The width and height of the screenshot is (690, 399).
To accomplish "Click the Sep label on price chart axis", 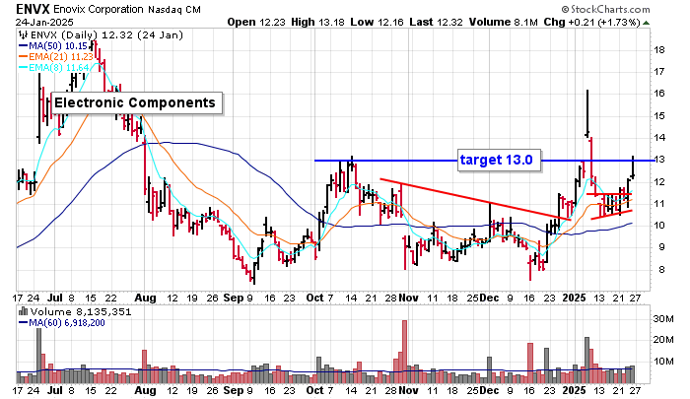I will [x=234, y=298].
